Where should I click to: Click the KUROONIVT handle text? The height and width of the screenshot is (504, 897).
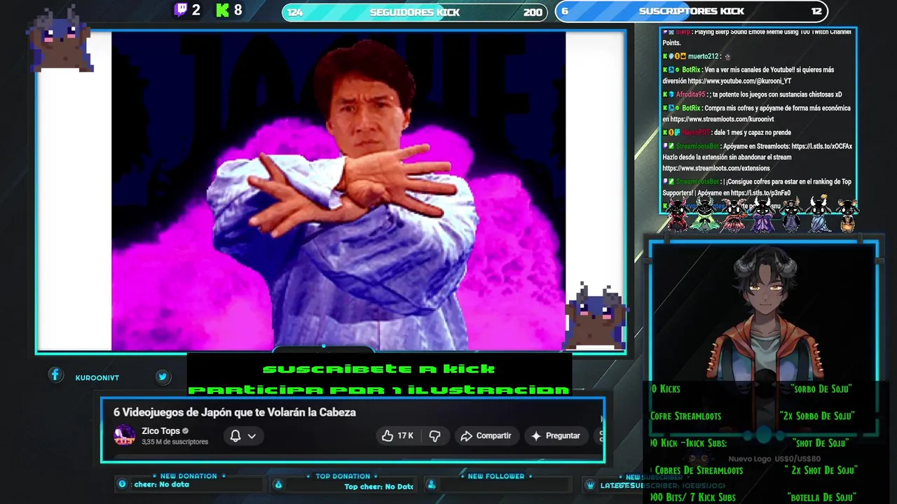(97, 378)
